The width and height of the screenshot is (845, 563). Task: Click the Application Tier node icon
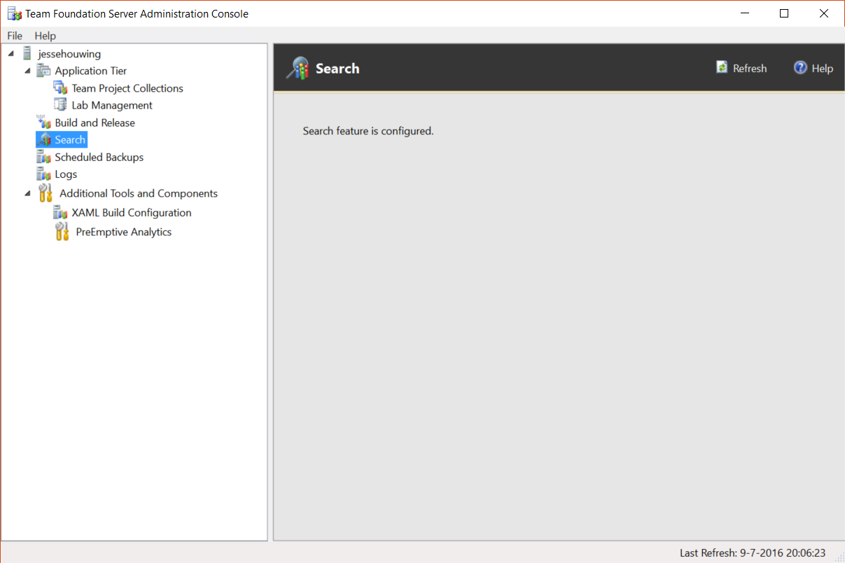pos(43,71)
